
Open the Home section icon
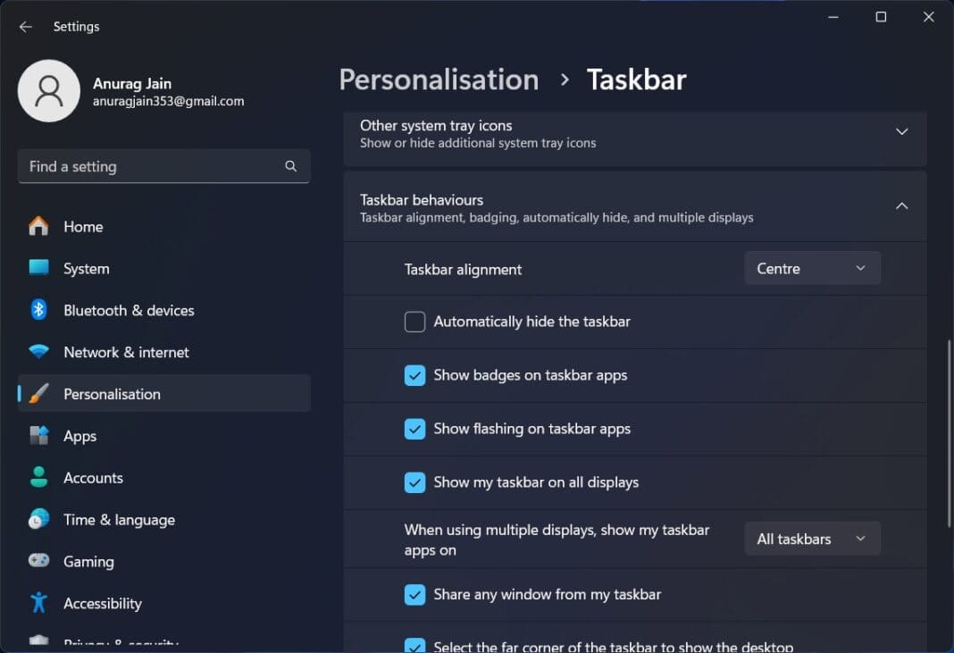coord(39,226)
